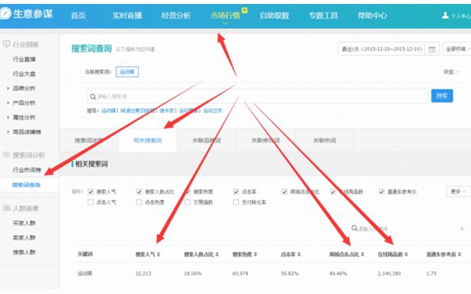Go to 首页 in the top navigation

click(78, 16)
